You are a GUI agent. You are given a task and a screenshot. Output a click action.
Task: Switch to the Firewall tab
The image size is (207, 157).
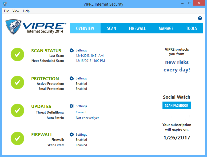137,28
